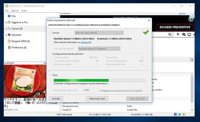Click the green network test progress bar

[100, 80]
